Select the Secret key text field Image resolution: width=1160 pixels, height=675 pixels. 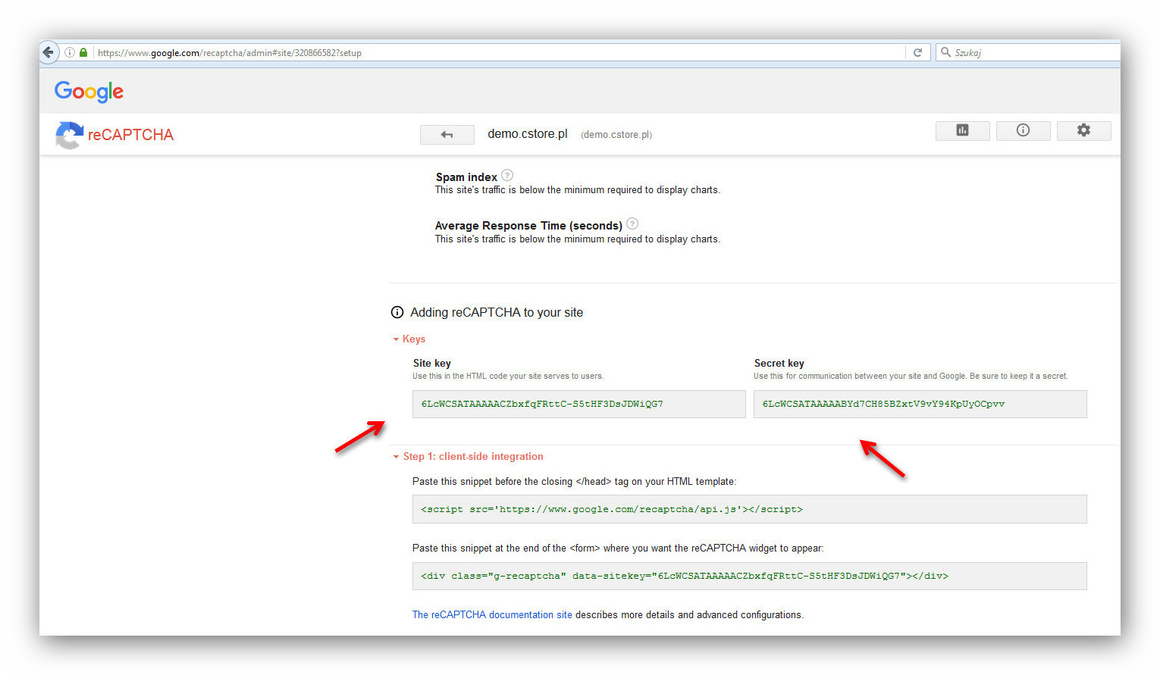920,404
